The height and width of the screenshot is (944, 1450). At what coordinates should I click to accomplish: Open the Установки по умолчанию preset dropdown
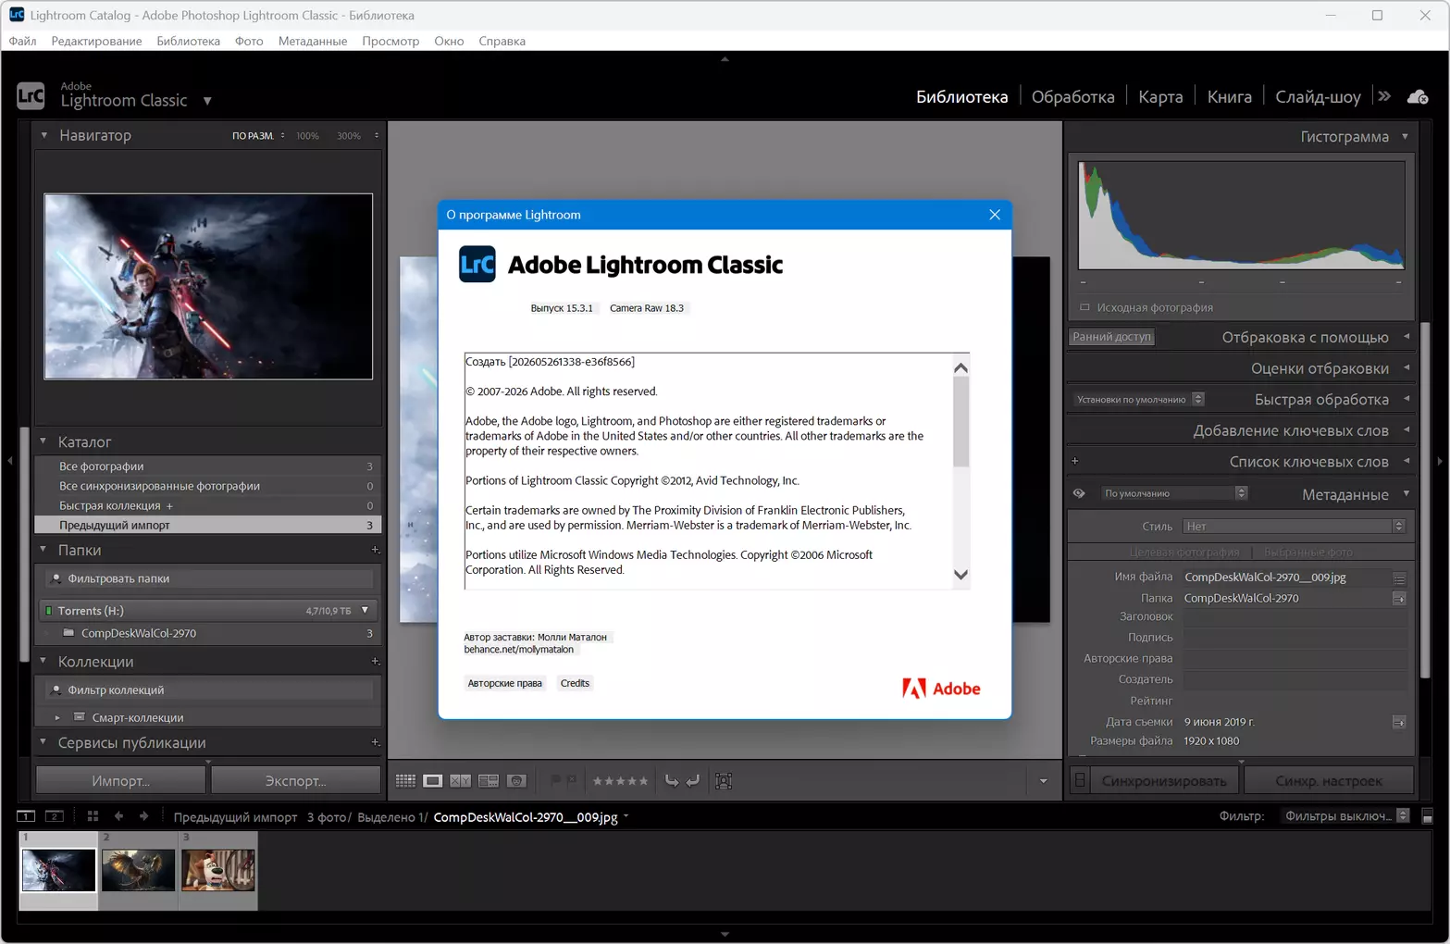tap(1139, 400)
